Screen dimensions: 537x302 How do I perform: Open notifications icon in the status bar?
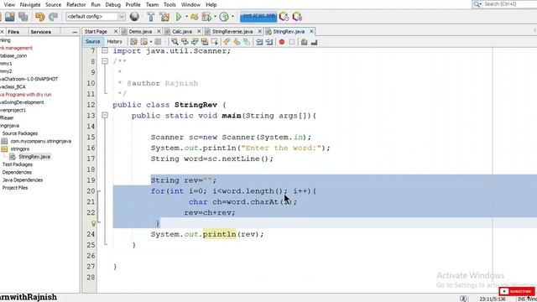(x=463, y=299)
